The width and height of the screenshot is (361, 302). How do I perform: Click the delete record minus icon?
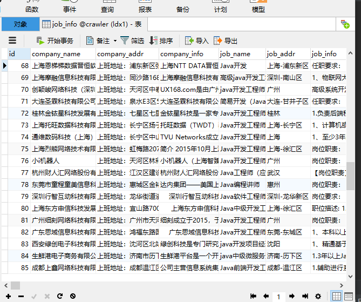click(x=21, y=296)
